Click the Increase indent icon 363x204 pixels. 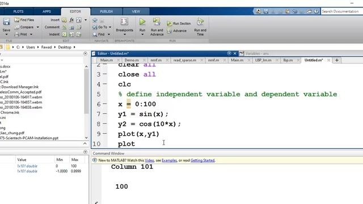(72, 35)
